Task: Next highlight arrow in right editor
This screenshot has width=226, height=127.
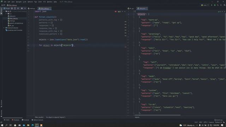Action: [x=225, y=12]
